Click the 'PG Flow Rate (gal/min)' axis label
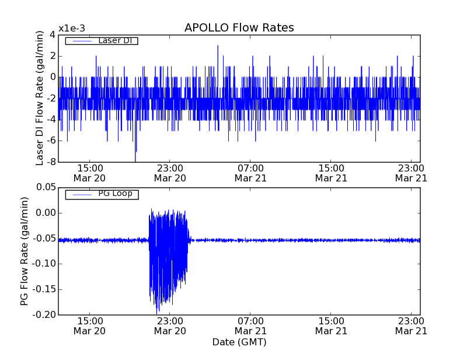467x350 pixels. point(24,251)
